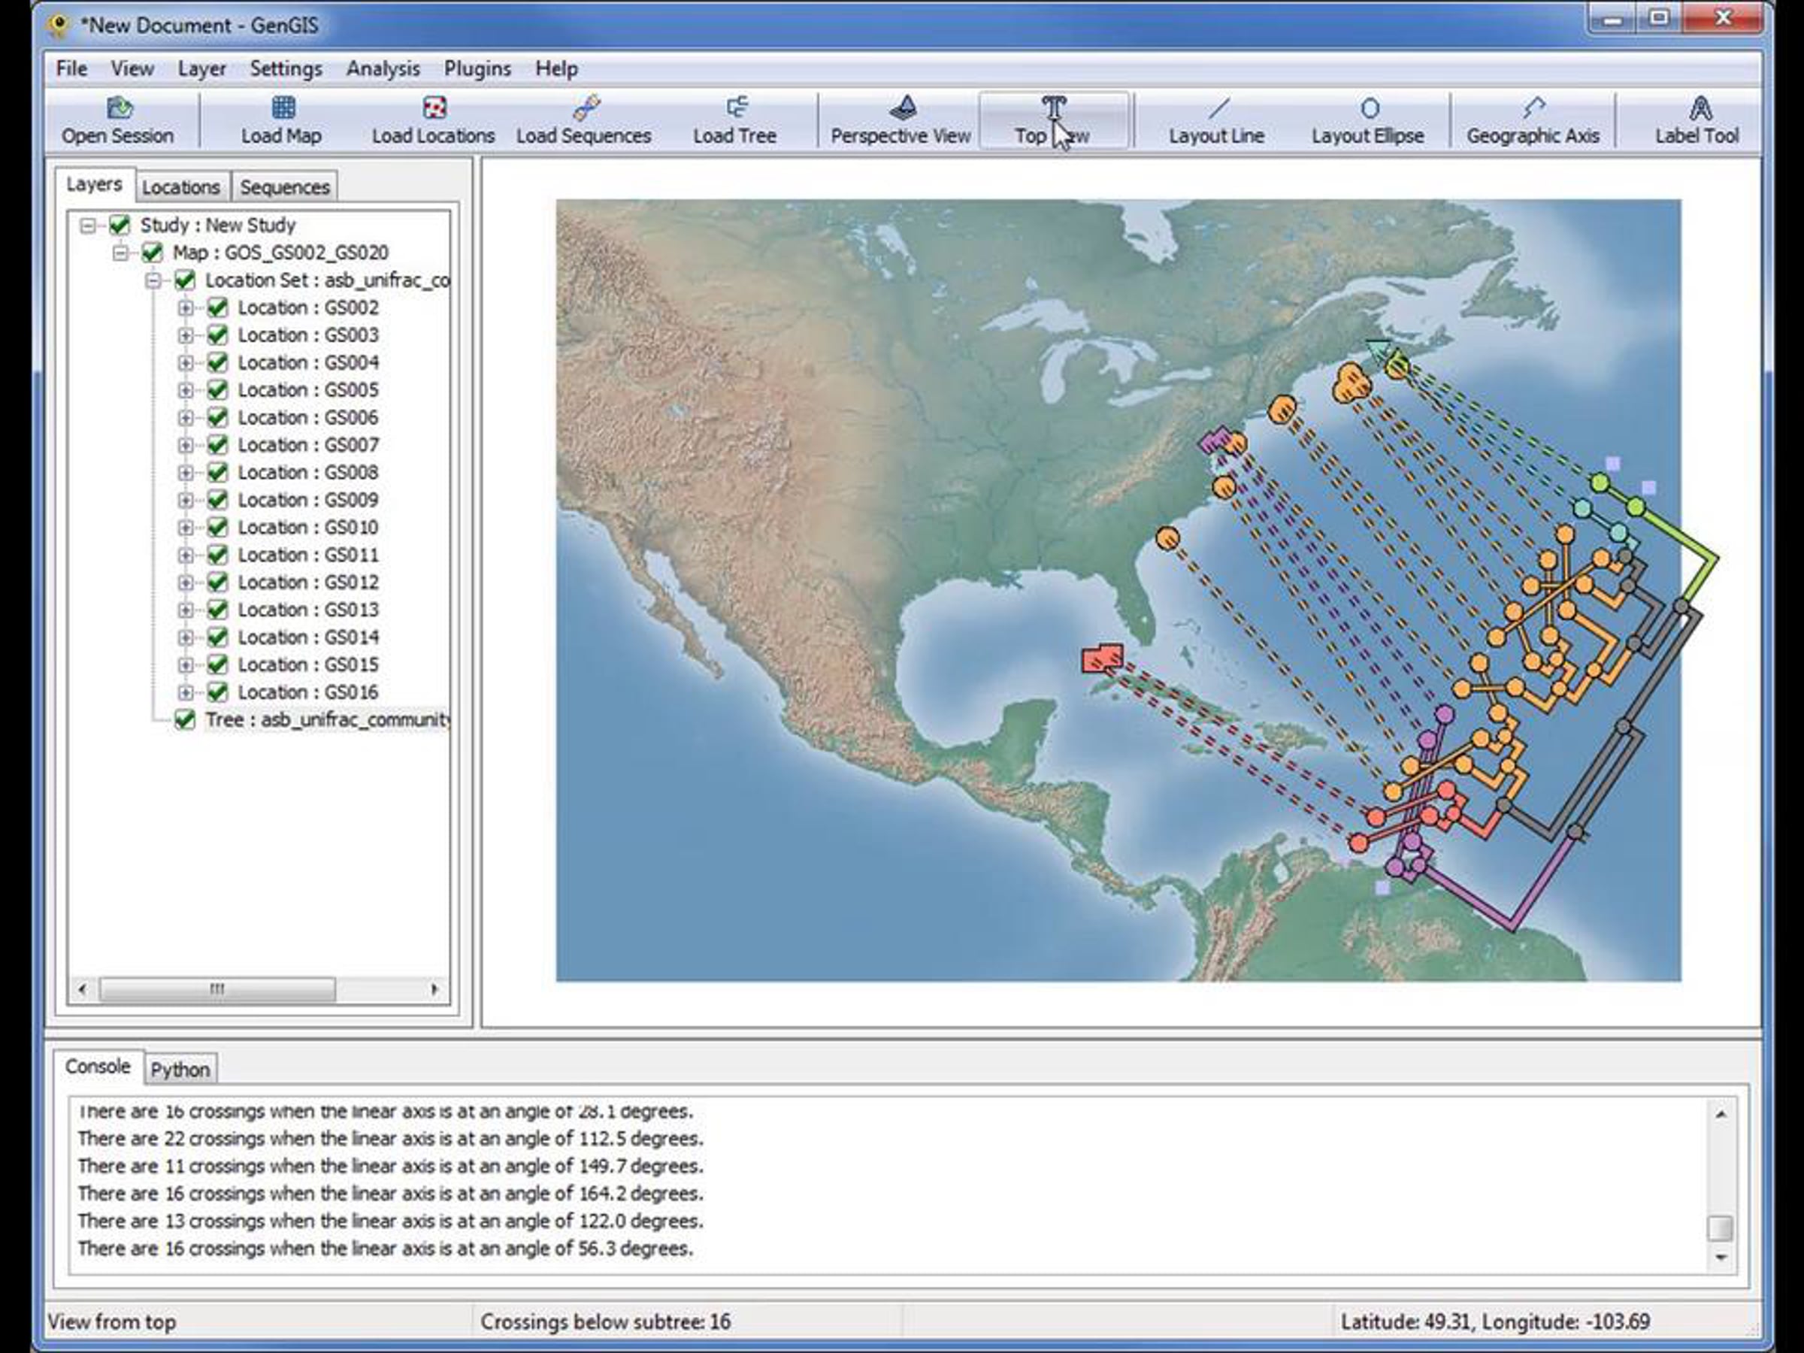Select the Label Tool icon

[1700, 108]
